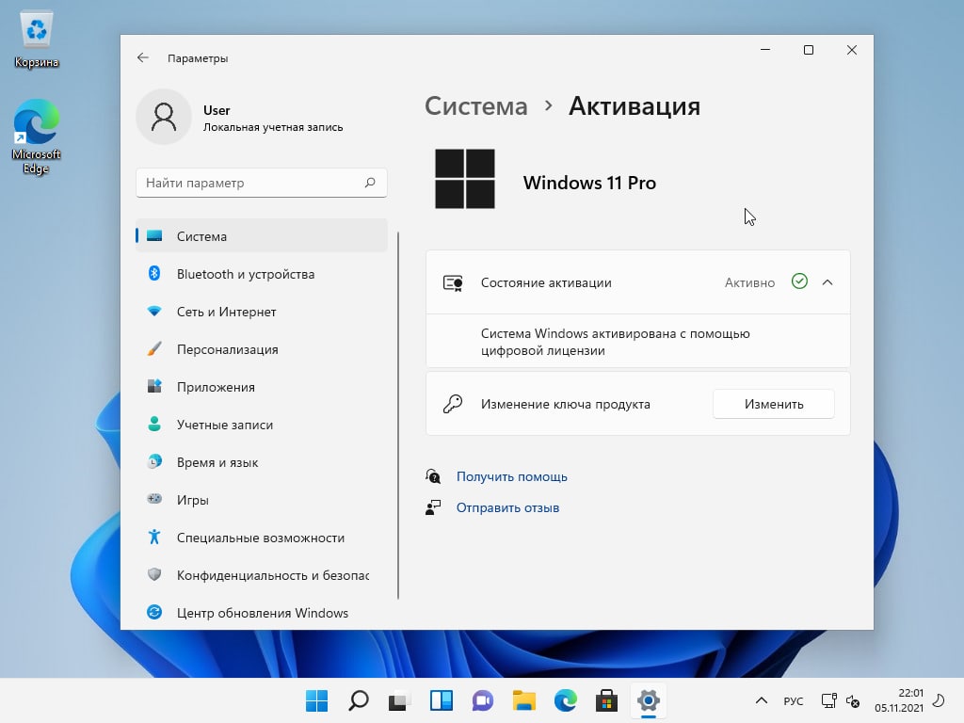Select the Microsoft Edge desktop shortcut

pyautogui.click(x=37, y=137)
